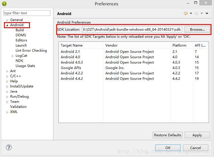Viewport: 214px width, 157px height.
Task: Expand the Run/Debug tree node
Action: click(7, 97)
